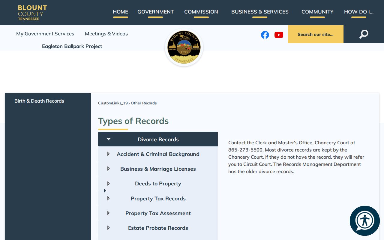Click the CustomLinks_19 breadcrumb
Image resolution: width=384 pixels, height=240 pixels.
[113, 103]
